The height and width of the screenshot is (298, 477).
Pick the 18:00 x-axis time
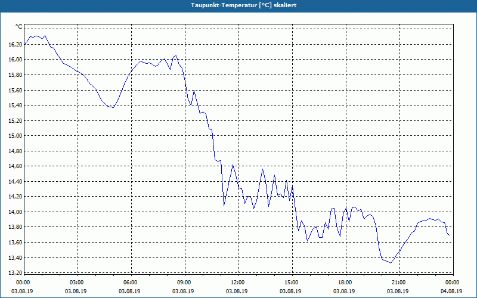[344, 283]
